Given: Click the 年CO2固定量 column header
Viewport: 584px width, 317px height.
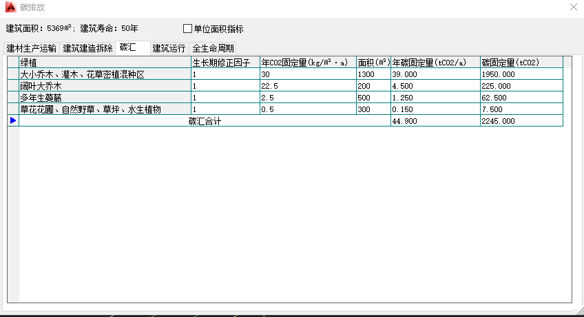Looking at the screenshot, I should coord(308,63).
